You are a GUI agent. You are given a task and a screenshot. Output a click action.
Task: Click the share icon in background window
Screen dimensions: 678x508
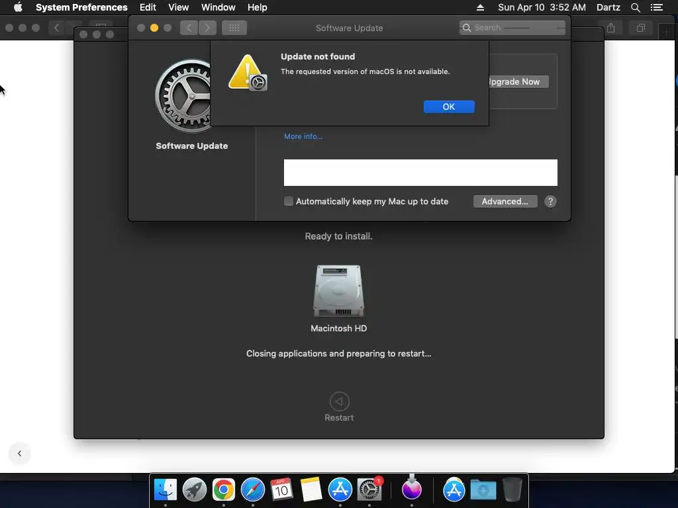[610, 28]
